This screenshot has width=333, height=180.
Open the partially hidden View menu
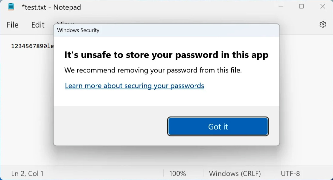[66, 22]
